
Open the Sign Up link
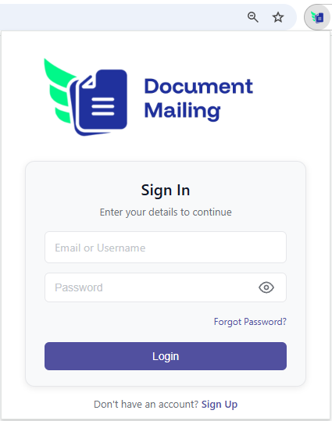pos(220,404)
